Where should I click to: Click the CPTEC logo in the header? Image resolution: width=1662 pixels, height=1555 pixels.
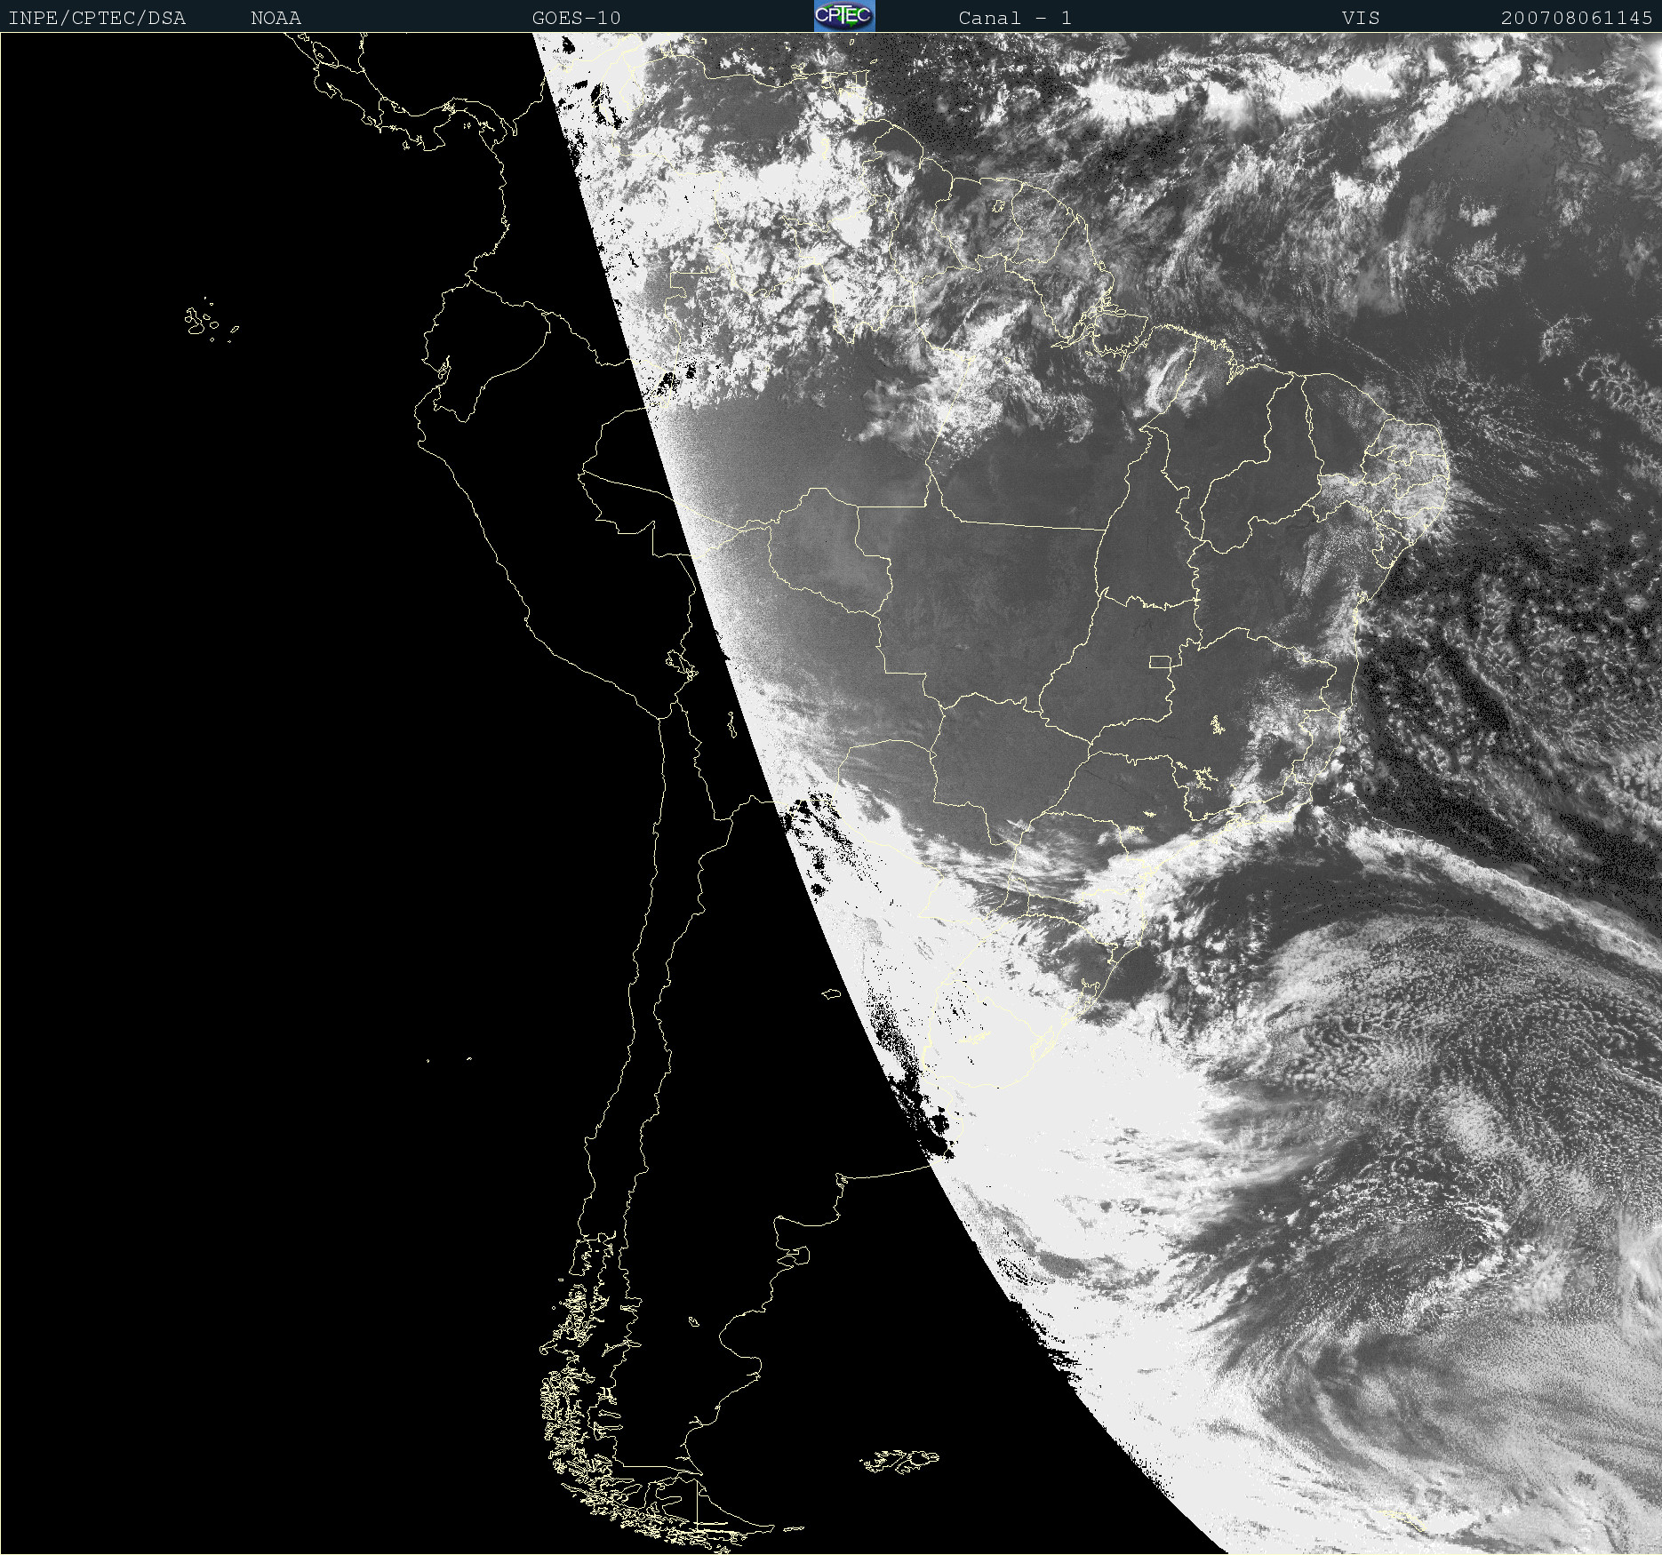click(x=844, y=16)
